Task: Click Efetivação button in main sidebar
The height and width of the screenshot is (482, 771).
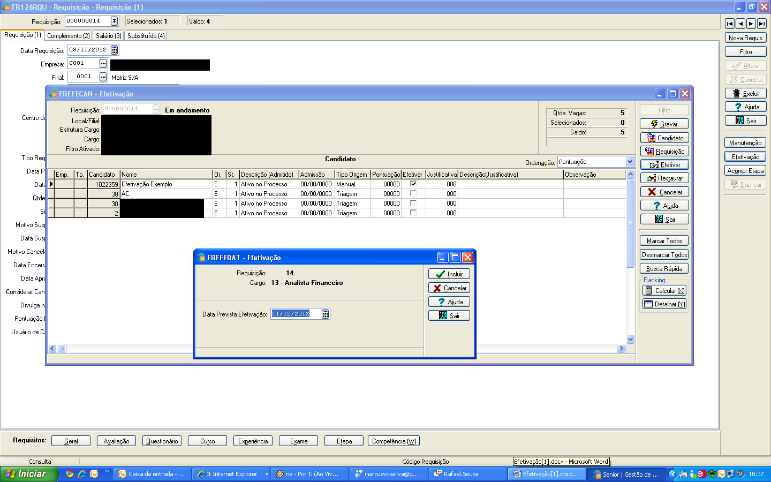Action: pyautogui.click(x=746, y=156)
